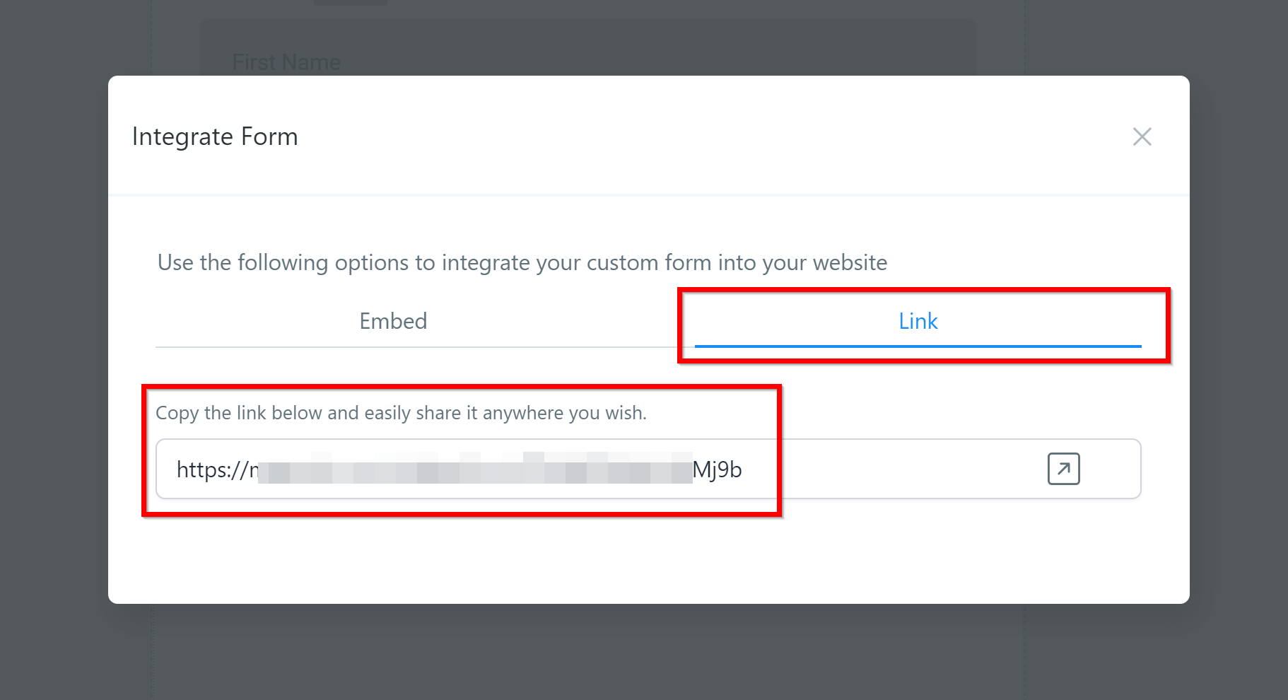The height and width of the screenshot is (700, 1288).
Task: Switch to the Embed tab
Action: [393, 321]
